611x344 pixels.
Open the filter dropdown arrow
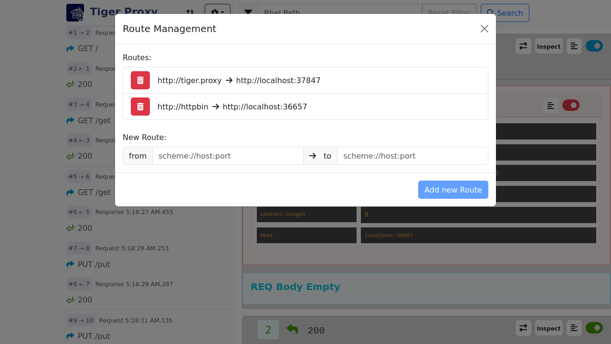pyautogui.click(x=248, y=13)
